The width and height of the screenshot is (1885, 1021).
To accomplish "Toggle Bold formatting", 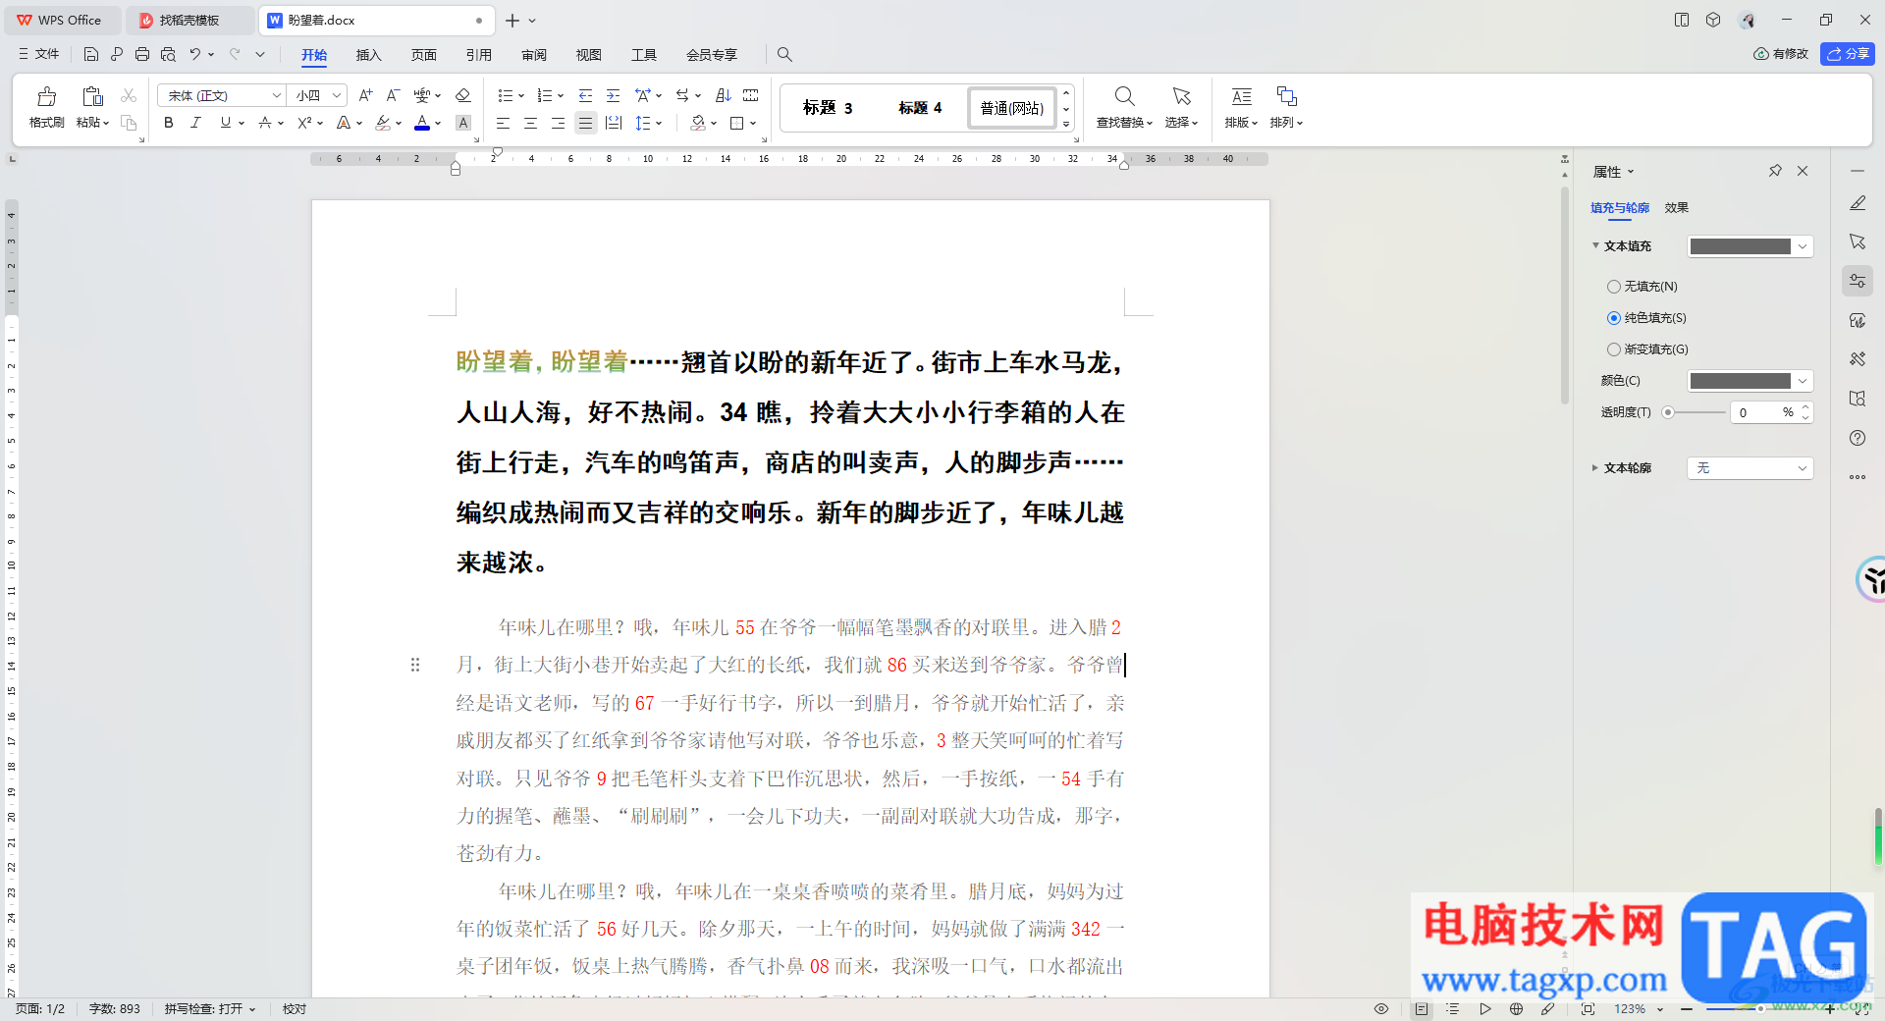I will point(169,123).
